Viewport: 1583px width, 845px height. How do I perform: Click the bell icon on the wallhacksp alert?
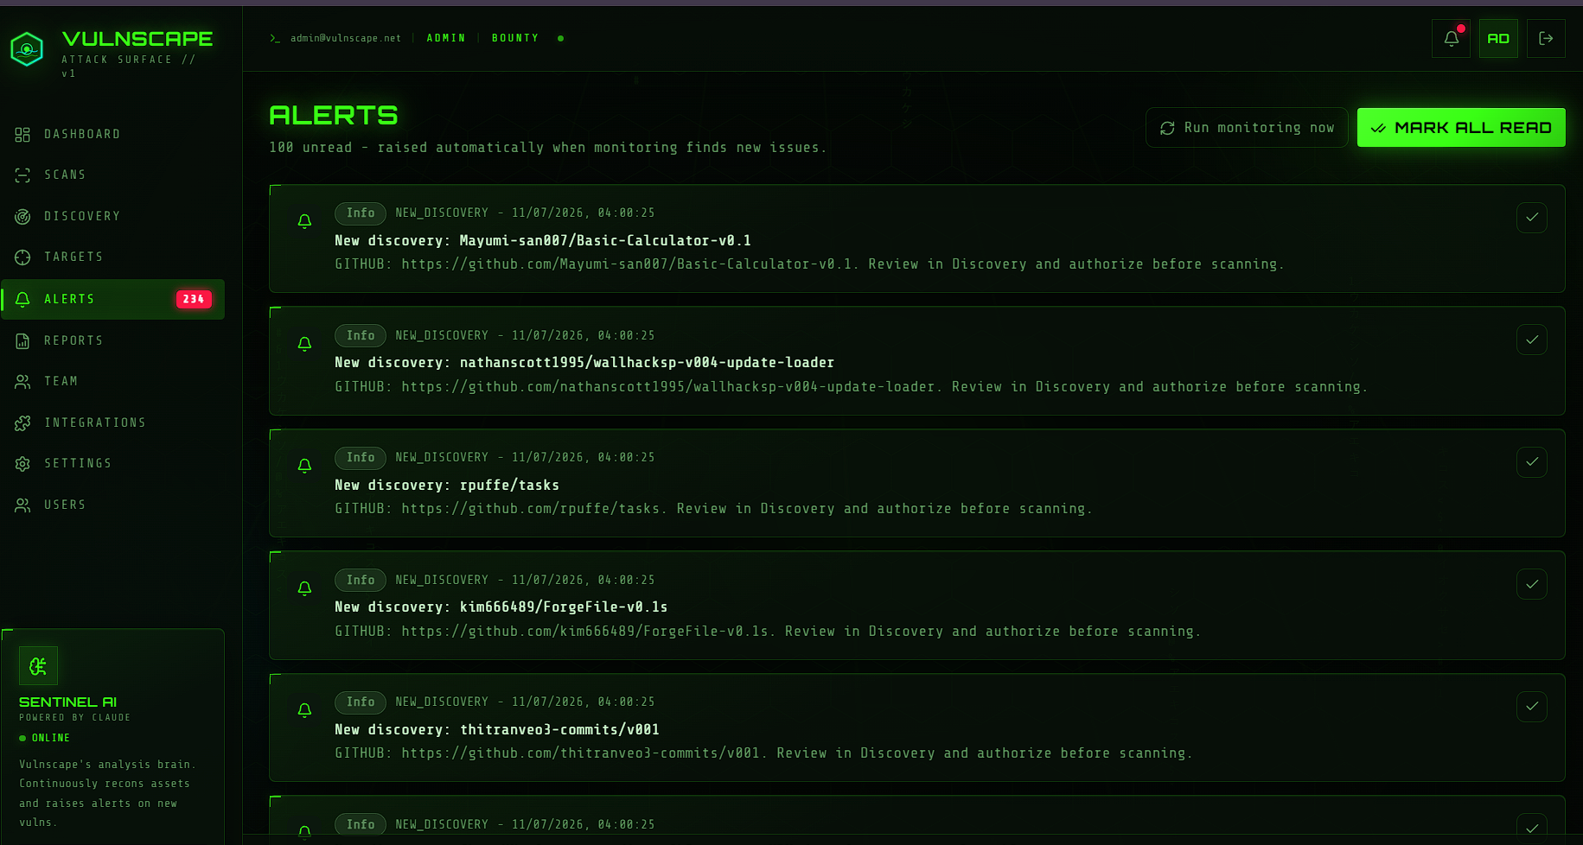pyautogui.click(x=304, y=344)
